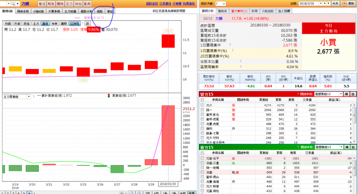Click the 設 settings button on chart toolbar
The image size is (358, 194).
[88, 24]
